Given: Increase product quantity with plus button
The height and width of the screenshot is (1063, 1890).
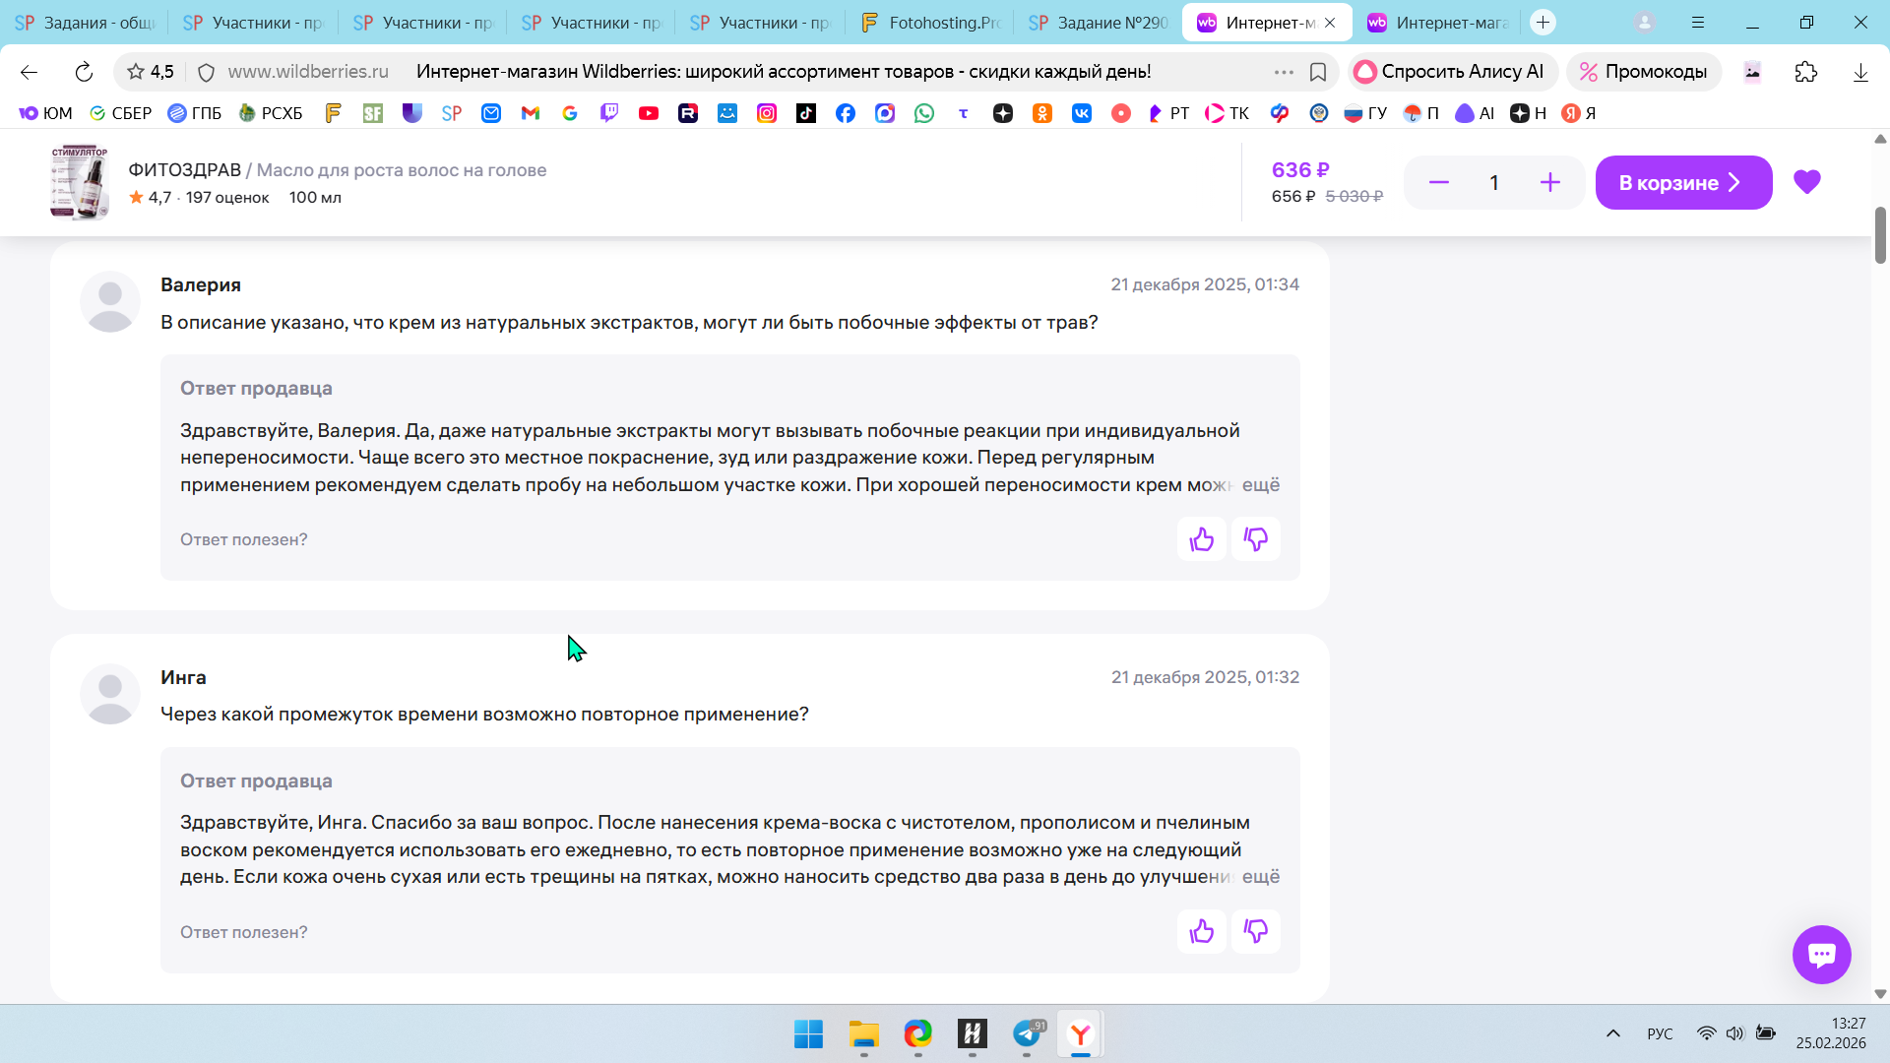Looking at the screenshot, I should (x=1549, y=183).
